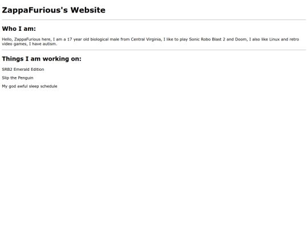Click the "Things I am working on:" heading
The image size is (308, 231).
[x=42, y=59]
